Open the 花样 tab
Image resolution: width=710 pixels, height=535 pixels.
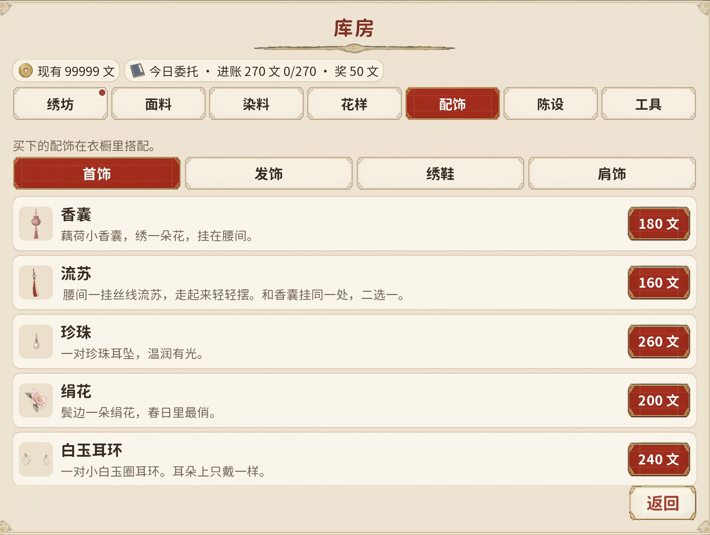[354, 104]
